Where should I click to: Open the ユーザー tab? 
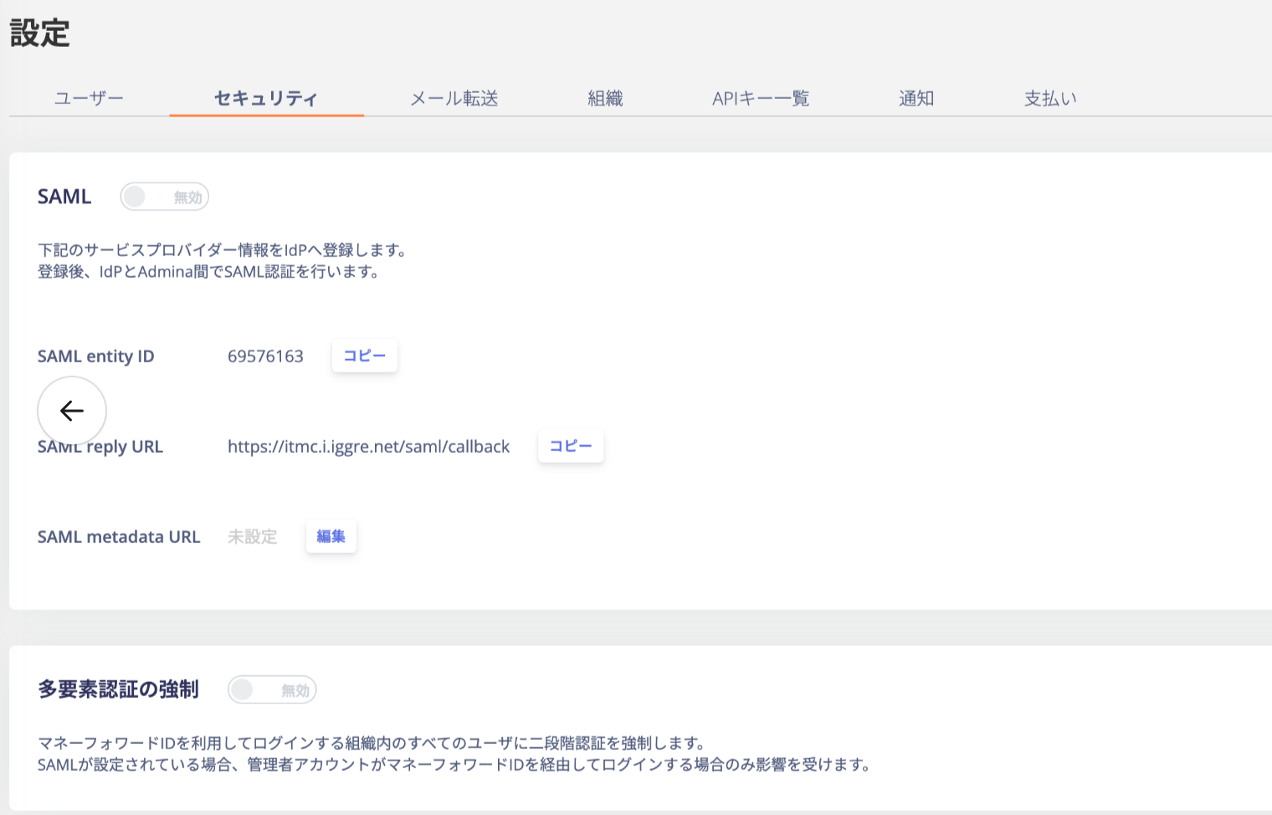click(89, 99)
